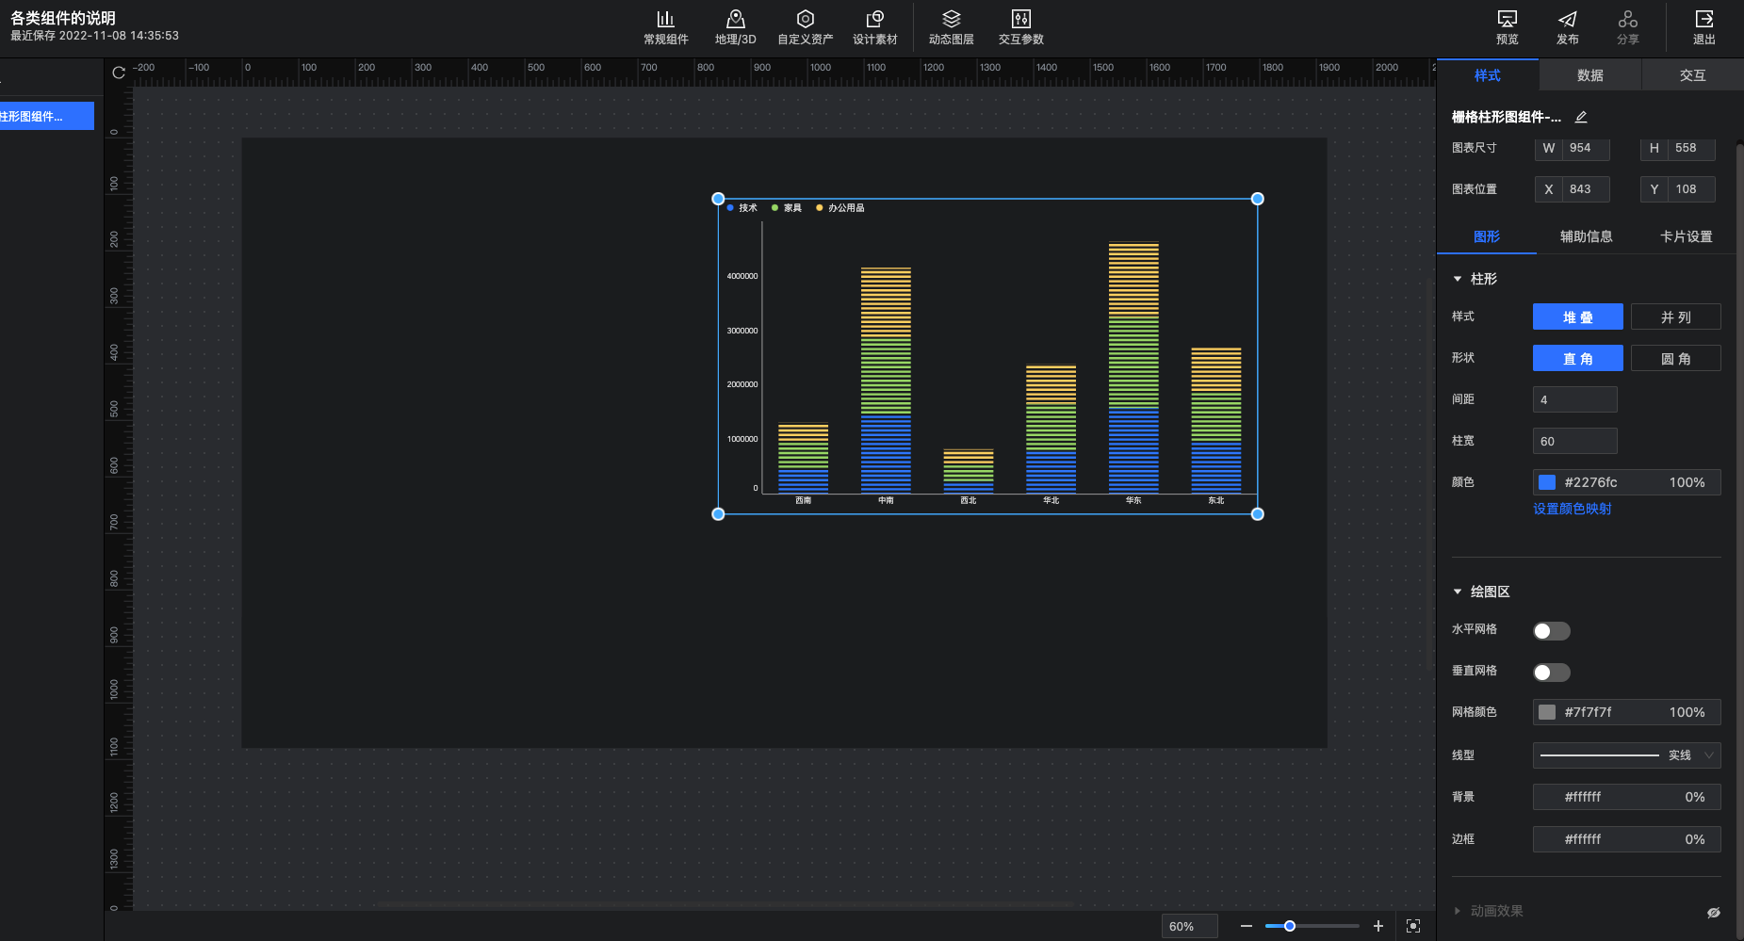Click the blue #2276fc color swatch
Viewport: 1744px width, 941px height.
(x=1547, y=482)
